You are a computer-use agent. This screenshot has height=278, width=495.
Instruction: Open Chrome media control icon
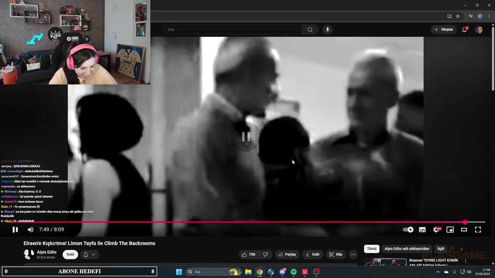(471, 16)
